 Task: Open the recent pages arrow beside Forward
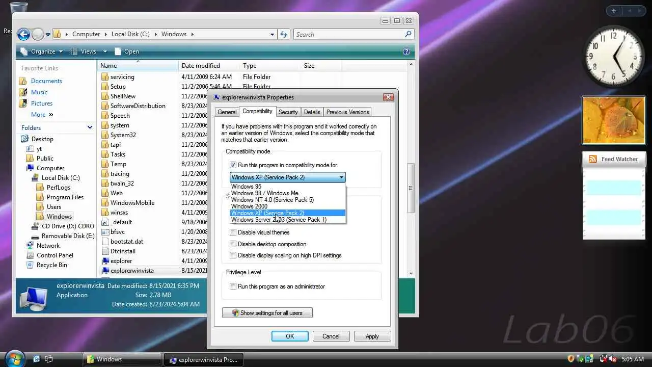click(x=48, y=35)
